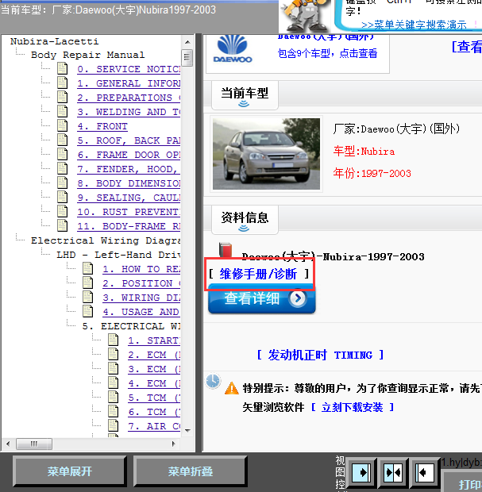The width and height of the screenshot is (482, 492).
Task: Click document icon beside '11. BODY-FRAME'
Action: [x=62, y=225]
